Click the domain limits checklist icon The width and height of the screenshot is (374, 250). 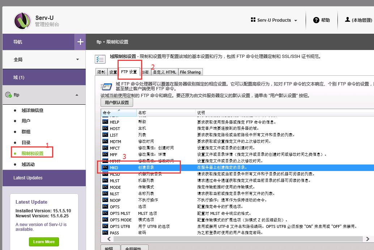(x=100, y=59)
